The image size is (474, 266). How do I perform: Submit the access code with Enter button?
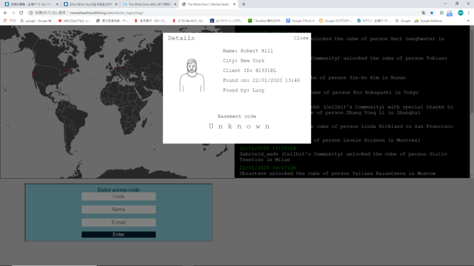[118, 234]
